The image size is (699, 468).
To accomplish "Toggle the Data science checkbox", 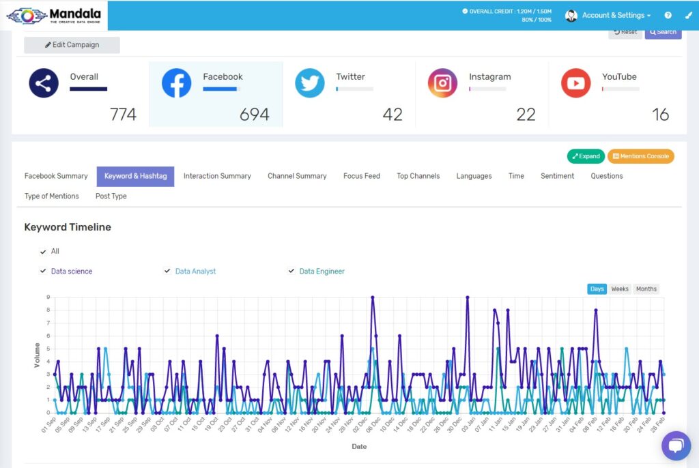I will click(44, 271).
